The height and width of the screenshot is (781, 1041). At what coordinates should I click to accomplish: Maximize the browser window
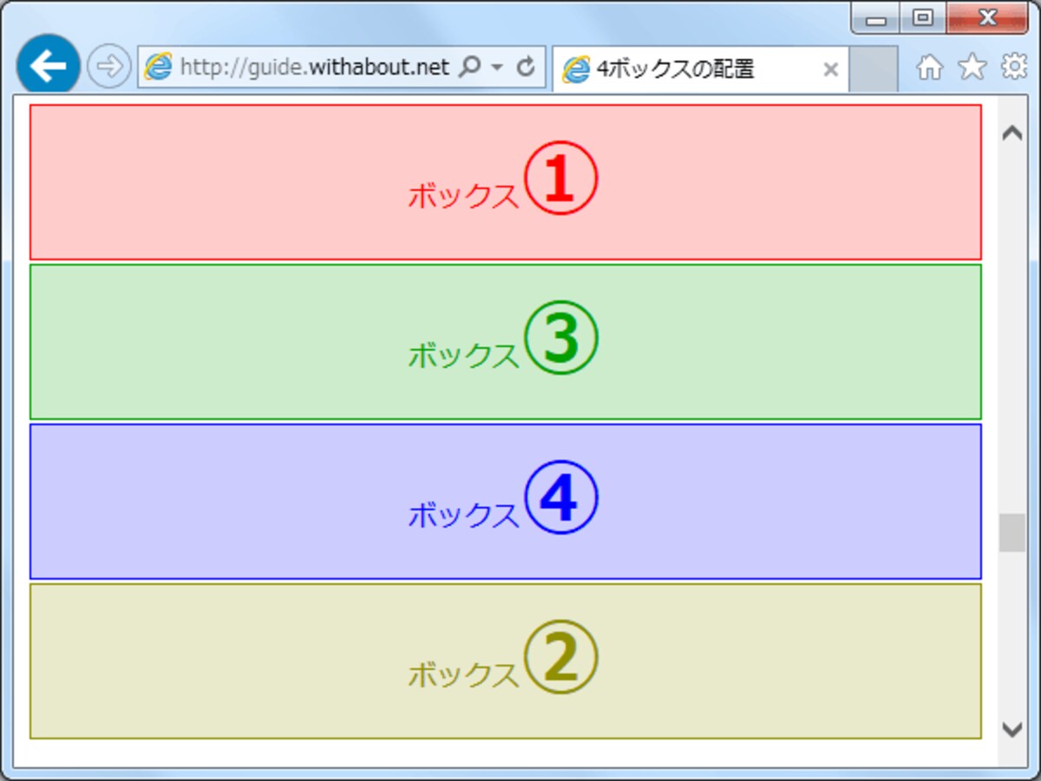click(x=922, y=18)
